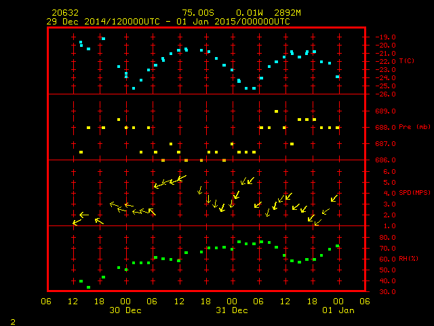The height and width of the screenshot is (326, 434).
Task: Click the elevation value 2892M
Action: tap(288, 13)
